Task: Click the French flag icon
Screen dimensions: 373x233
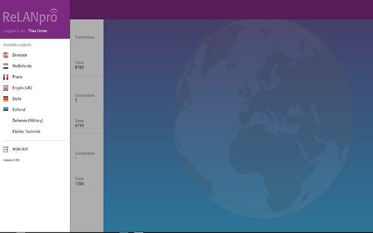Action: point(6,77)
